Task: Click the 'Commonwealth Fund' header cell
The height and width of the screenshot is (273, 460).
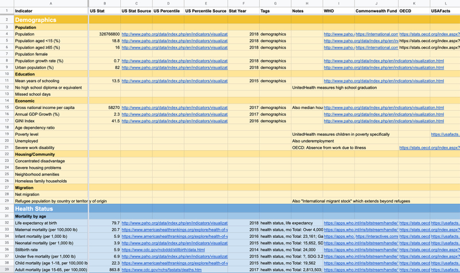Action: pyautogui.click(x=377, y=11)
